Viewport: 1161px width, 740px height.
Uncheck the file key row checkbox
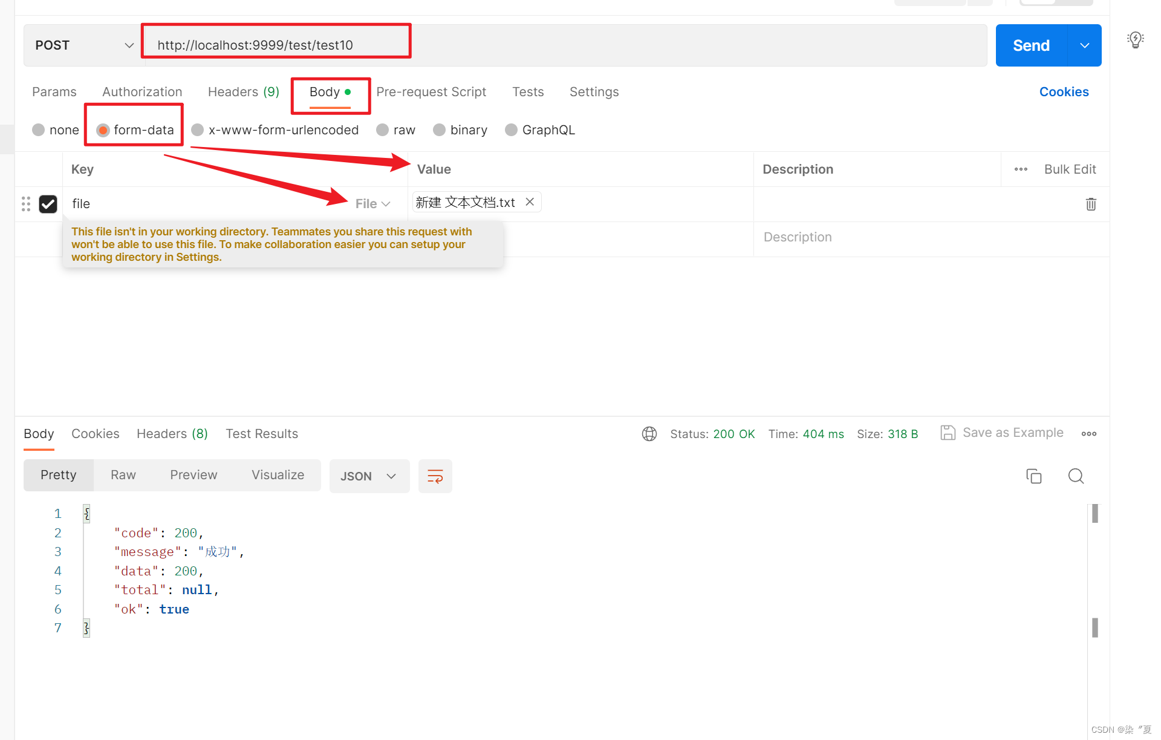pyautogui.click(x=48, y=204)
